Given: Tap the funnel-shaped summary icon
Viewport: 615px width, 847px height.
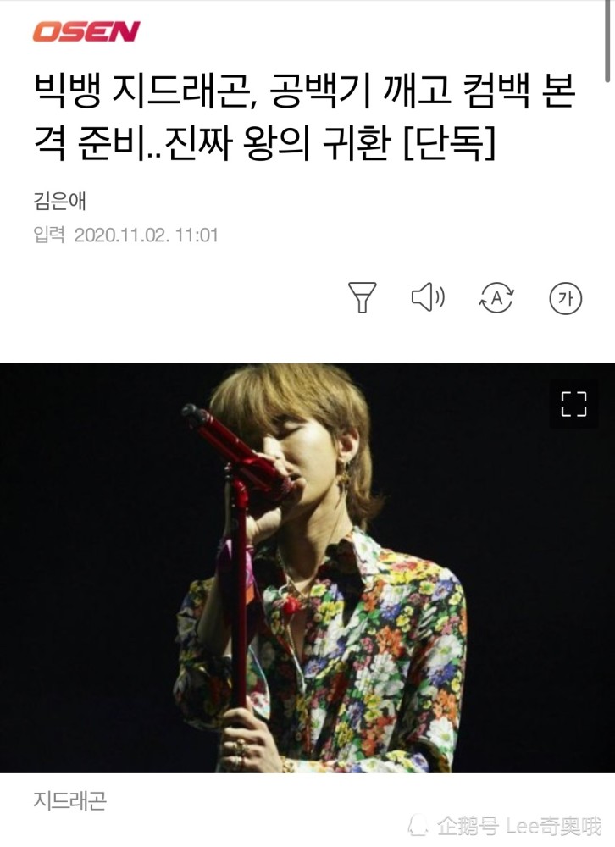Looking at the screenshot, I should point(362,297).
